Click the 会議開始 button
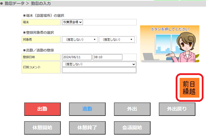The width and height of the screenshot is (206, 137). (132, 128)
